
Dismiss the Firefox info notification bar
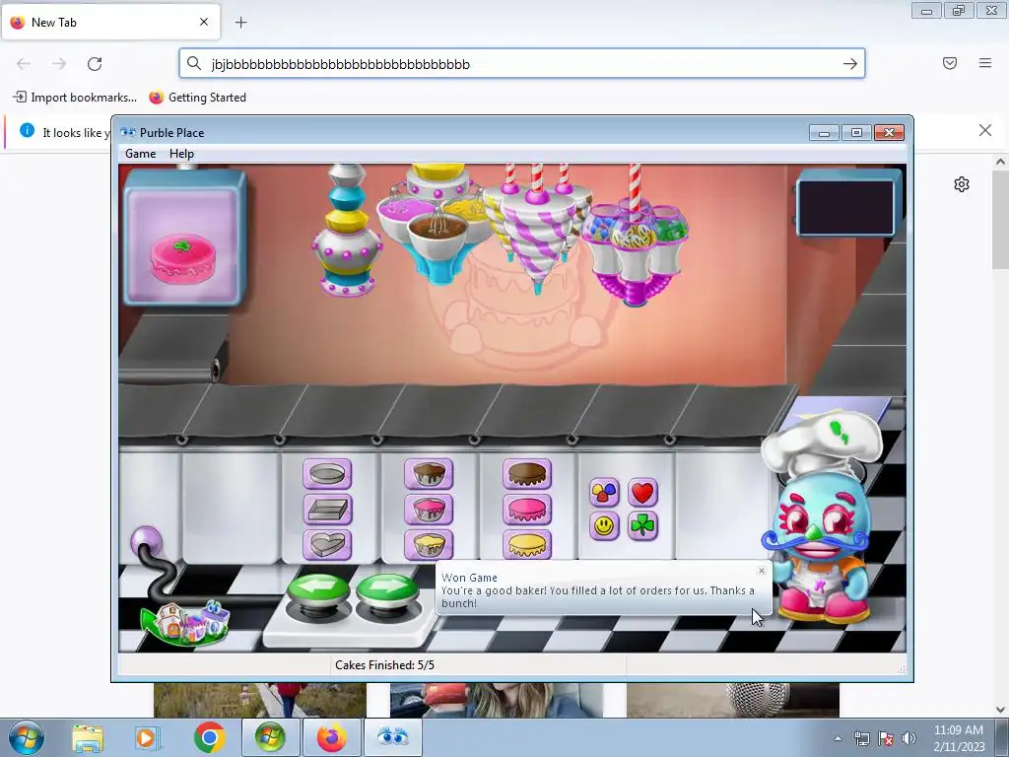pos(985,131)
